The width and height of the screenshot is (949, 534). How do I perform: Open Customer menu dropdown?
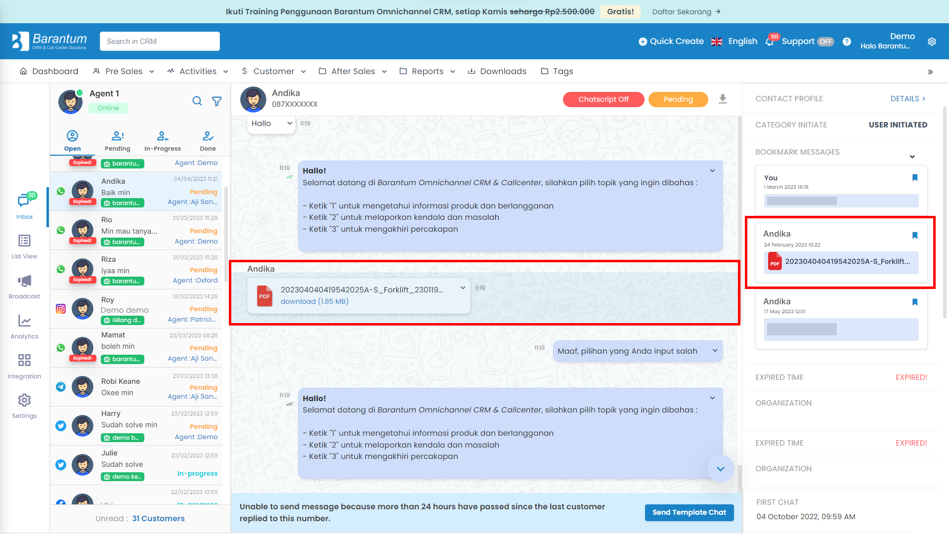click(273, 72)
